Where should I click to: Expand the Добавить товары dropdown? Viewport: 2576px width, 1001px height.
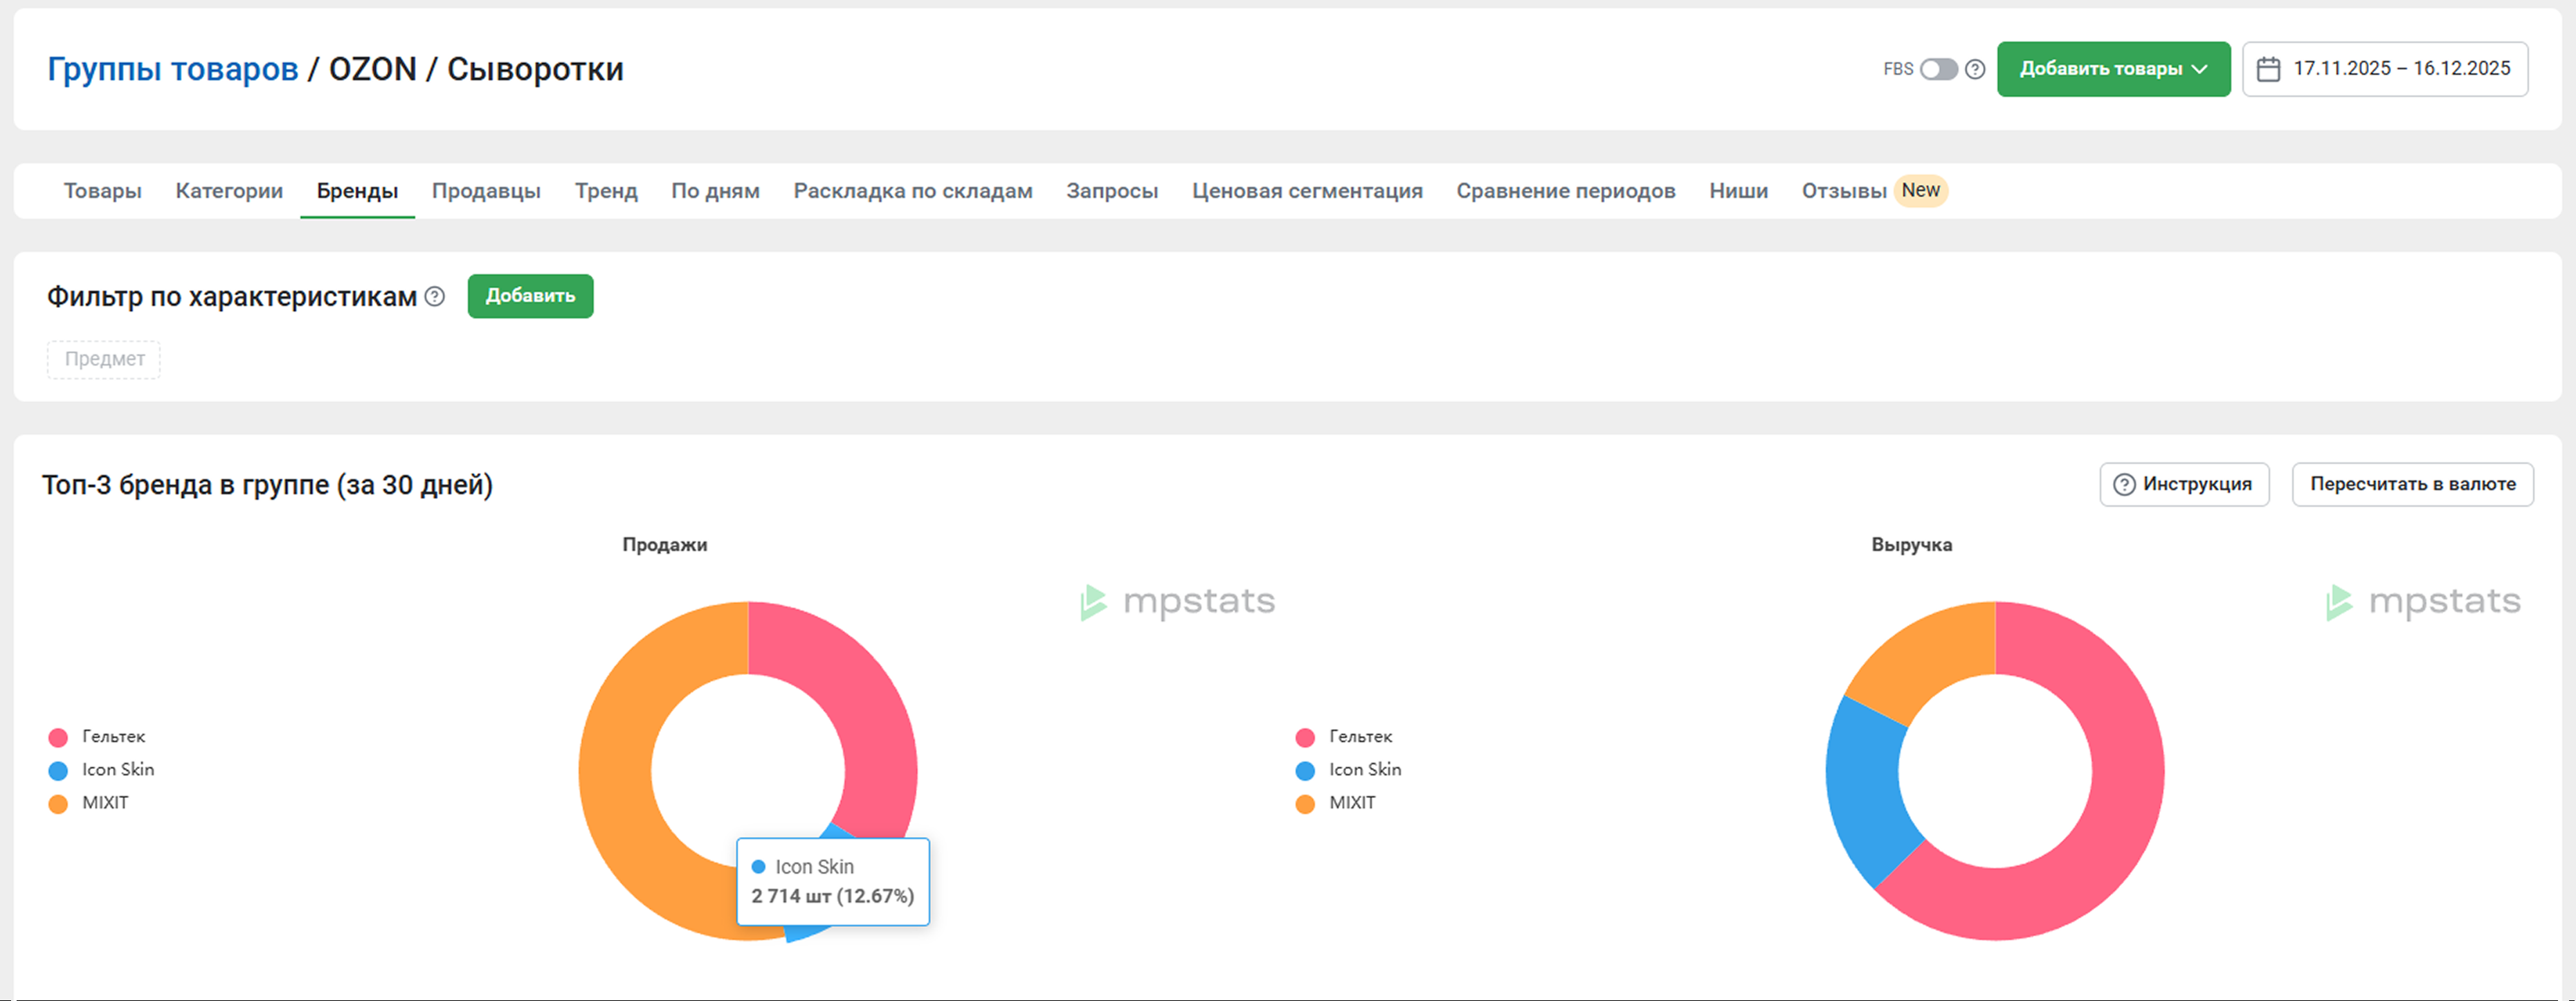[2113, 69]
